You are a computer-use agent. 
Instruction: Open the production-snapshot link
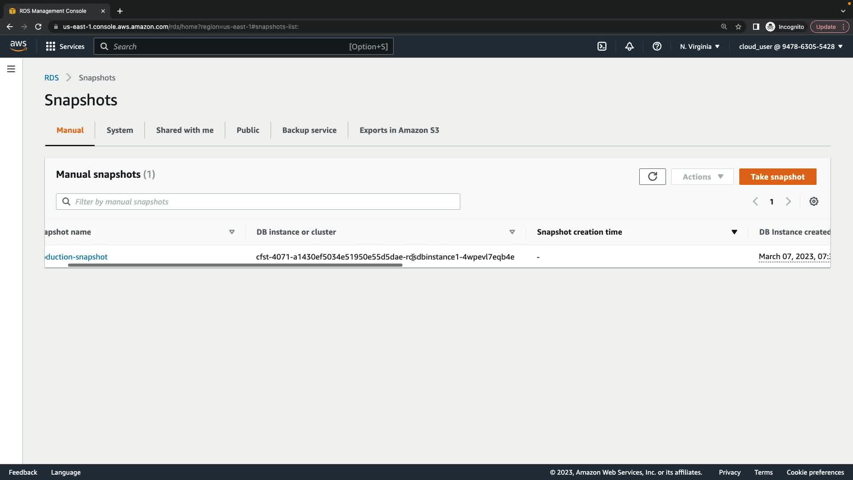(x=76, y=257)
